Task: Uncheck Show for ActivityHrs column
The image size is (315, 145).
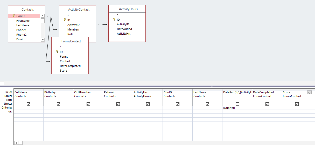Action: click(x=148, y=104)
